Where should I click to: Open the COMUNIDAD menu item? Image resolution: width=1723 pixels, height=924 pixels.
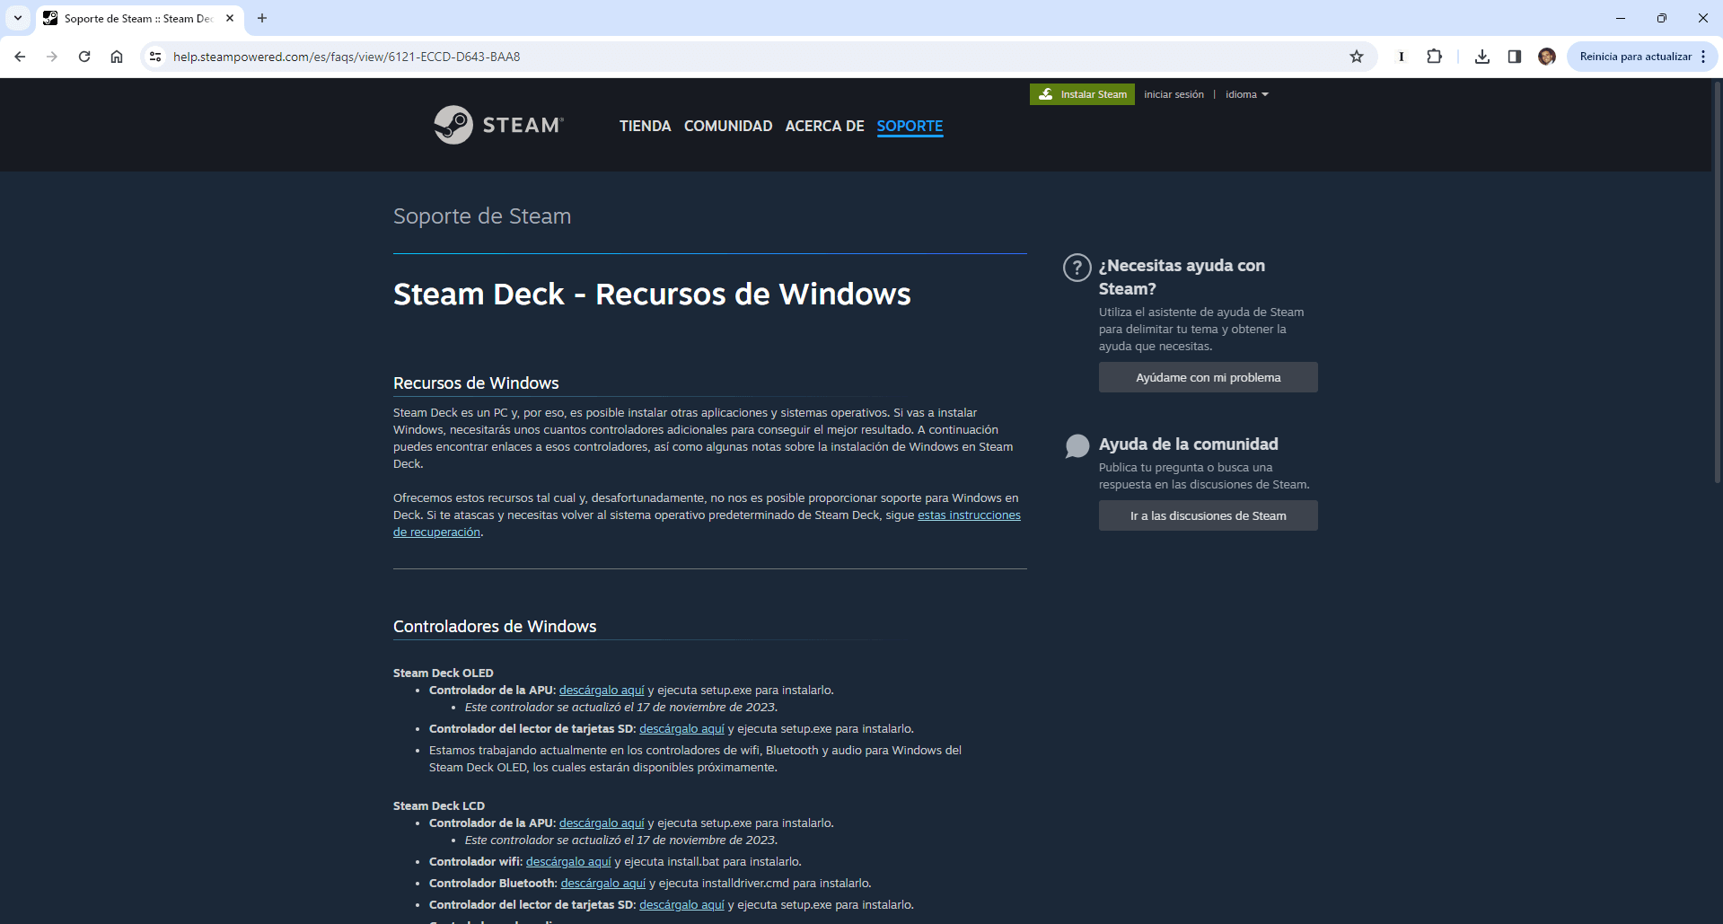(x=728, y=126)
